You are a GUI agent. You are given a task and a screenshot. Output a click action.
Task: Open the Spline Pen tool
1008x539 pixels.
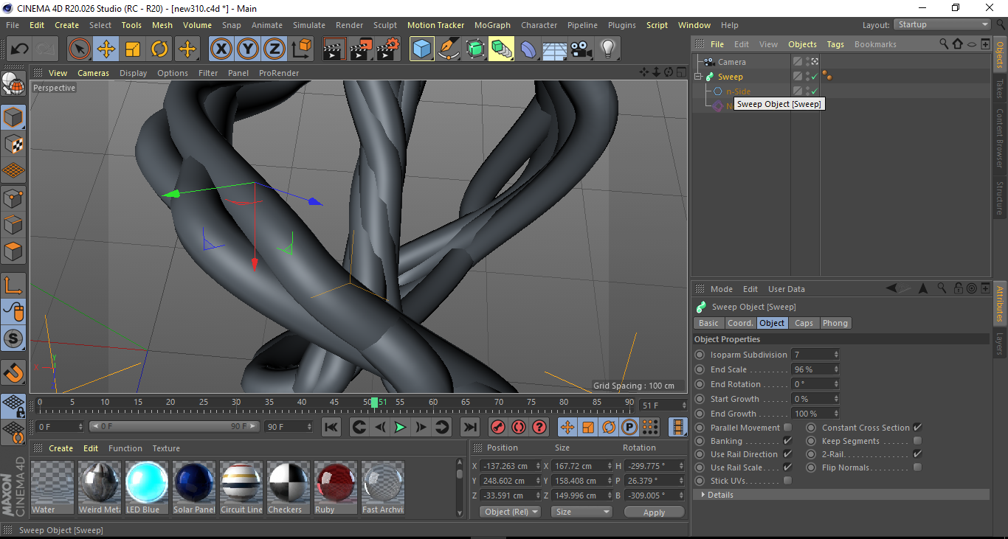coord(449,49)
